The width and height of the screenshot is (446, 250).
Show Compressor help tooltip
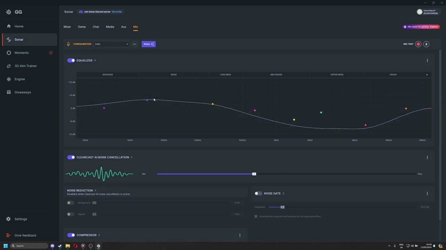99,235
